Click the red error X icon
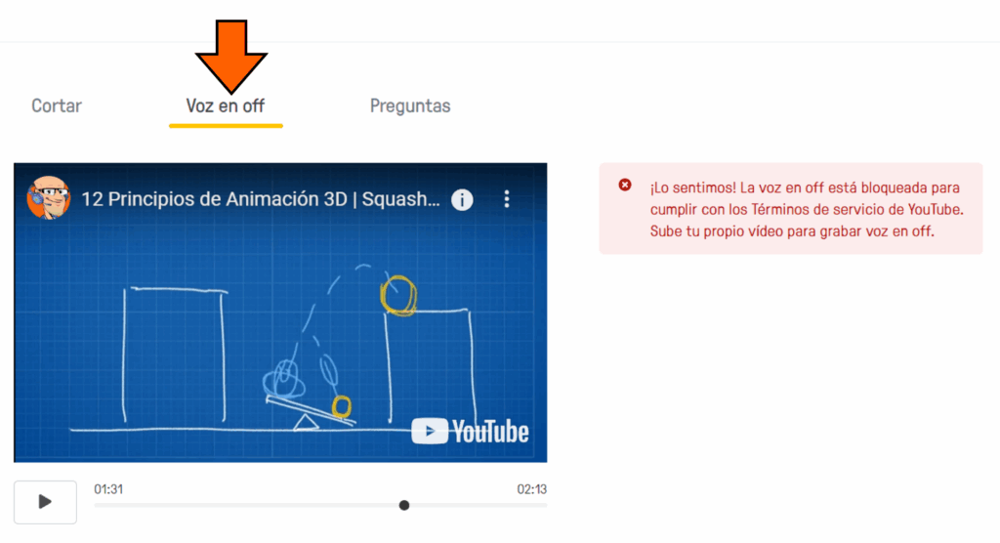 [625, 185]
